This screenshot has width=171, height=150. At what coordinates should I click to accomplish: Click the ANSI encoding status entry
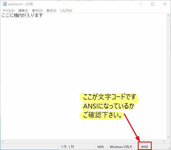(145, 147)
